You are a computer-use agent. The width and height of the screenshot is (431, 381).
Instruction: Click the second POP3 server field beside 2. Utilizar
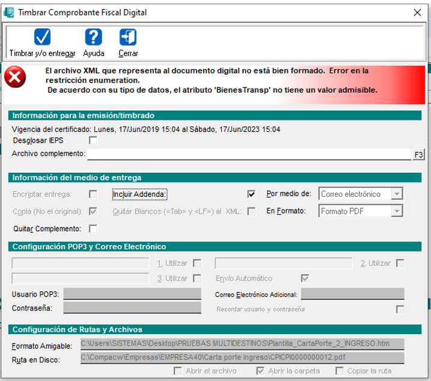coord(283,263)
